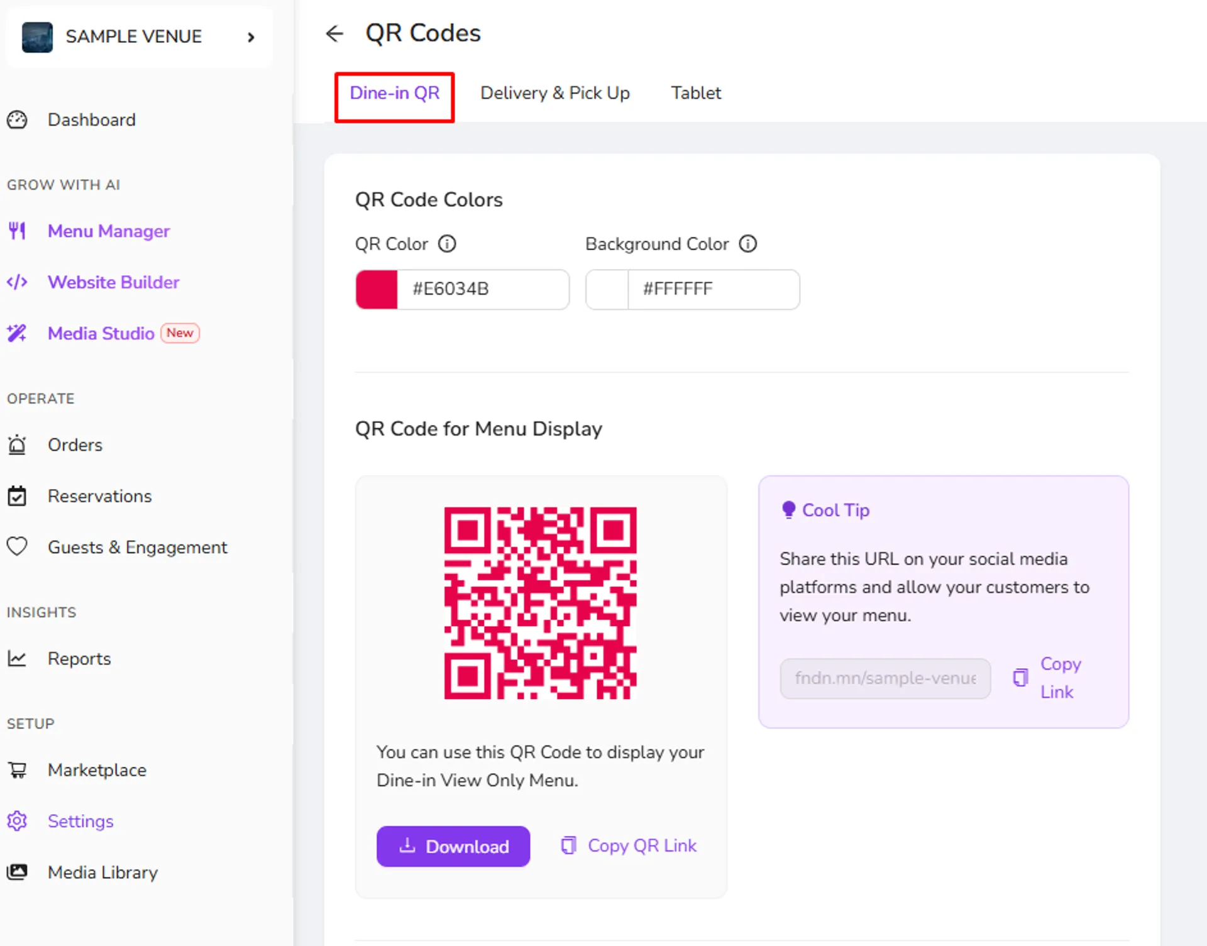Click the "SETUP" sidebar label
Viewport: 1207px width, 946px height.
(x=31, y=723)
